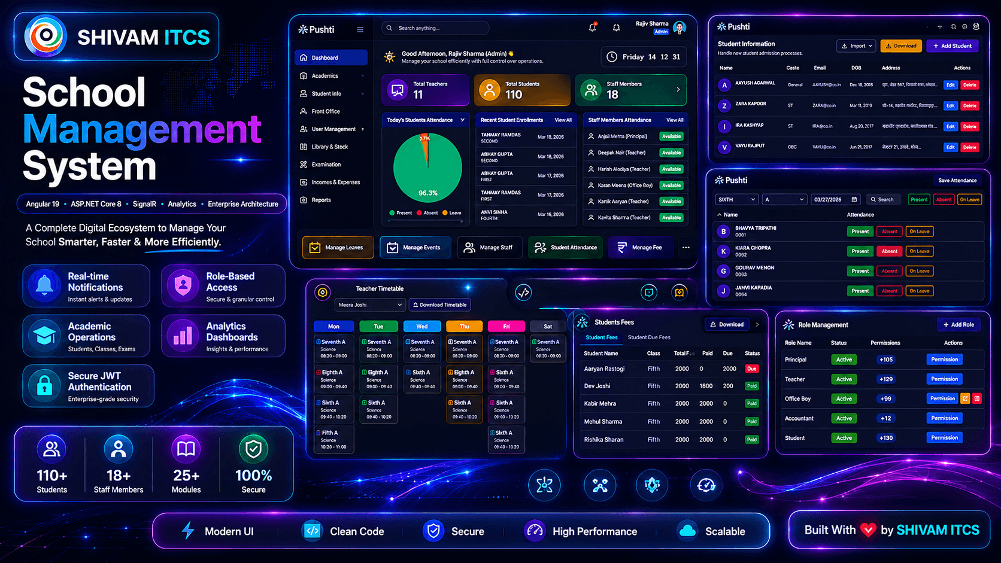Select Dashboard in the sidebar

point(331,57)
